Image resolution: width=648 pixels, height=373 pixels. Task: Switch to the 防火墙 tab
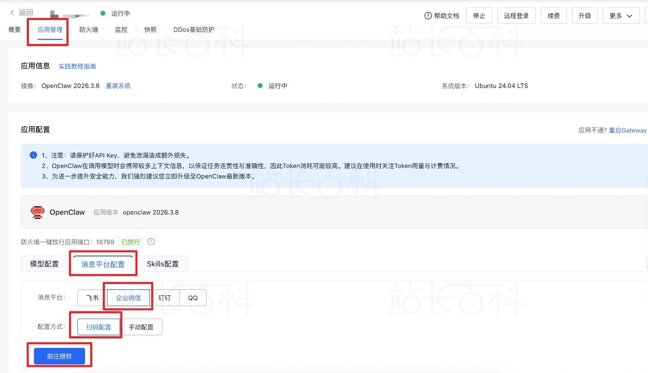(89, 29)
